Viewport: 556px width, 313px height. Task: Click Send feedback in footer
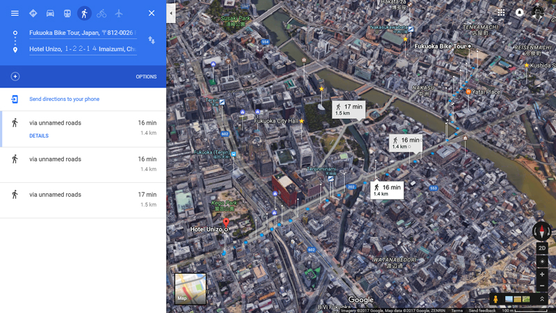[482, 310]
